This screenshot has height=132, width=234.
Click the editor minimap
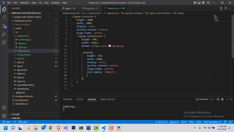pyautogui.click(x=222, y=18)
